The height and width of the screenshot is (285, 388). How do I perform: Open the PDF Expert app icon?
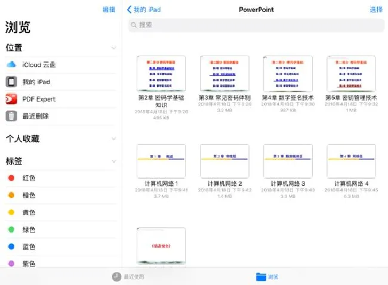(x=11, y=99)
